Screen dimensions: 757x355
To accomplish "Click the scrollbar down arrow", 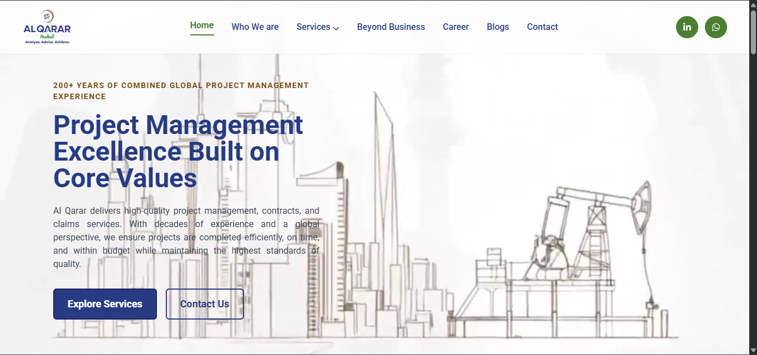I will (x=753, y=351).
